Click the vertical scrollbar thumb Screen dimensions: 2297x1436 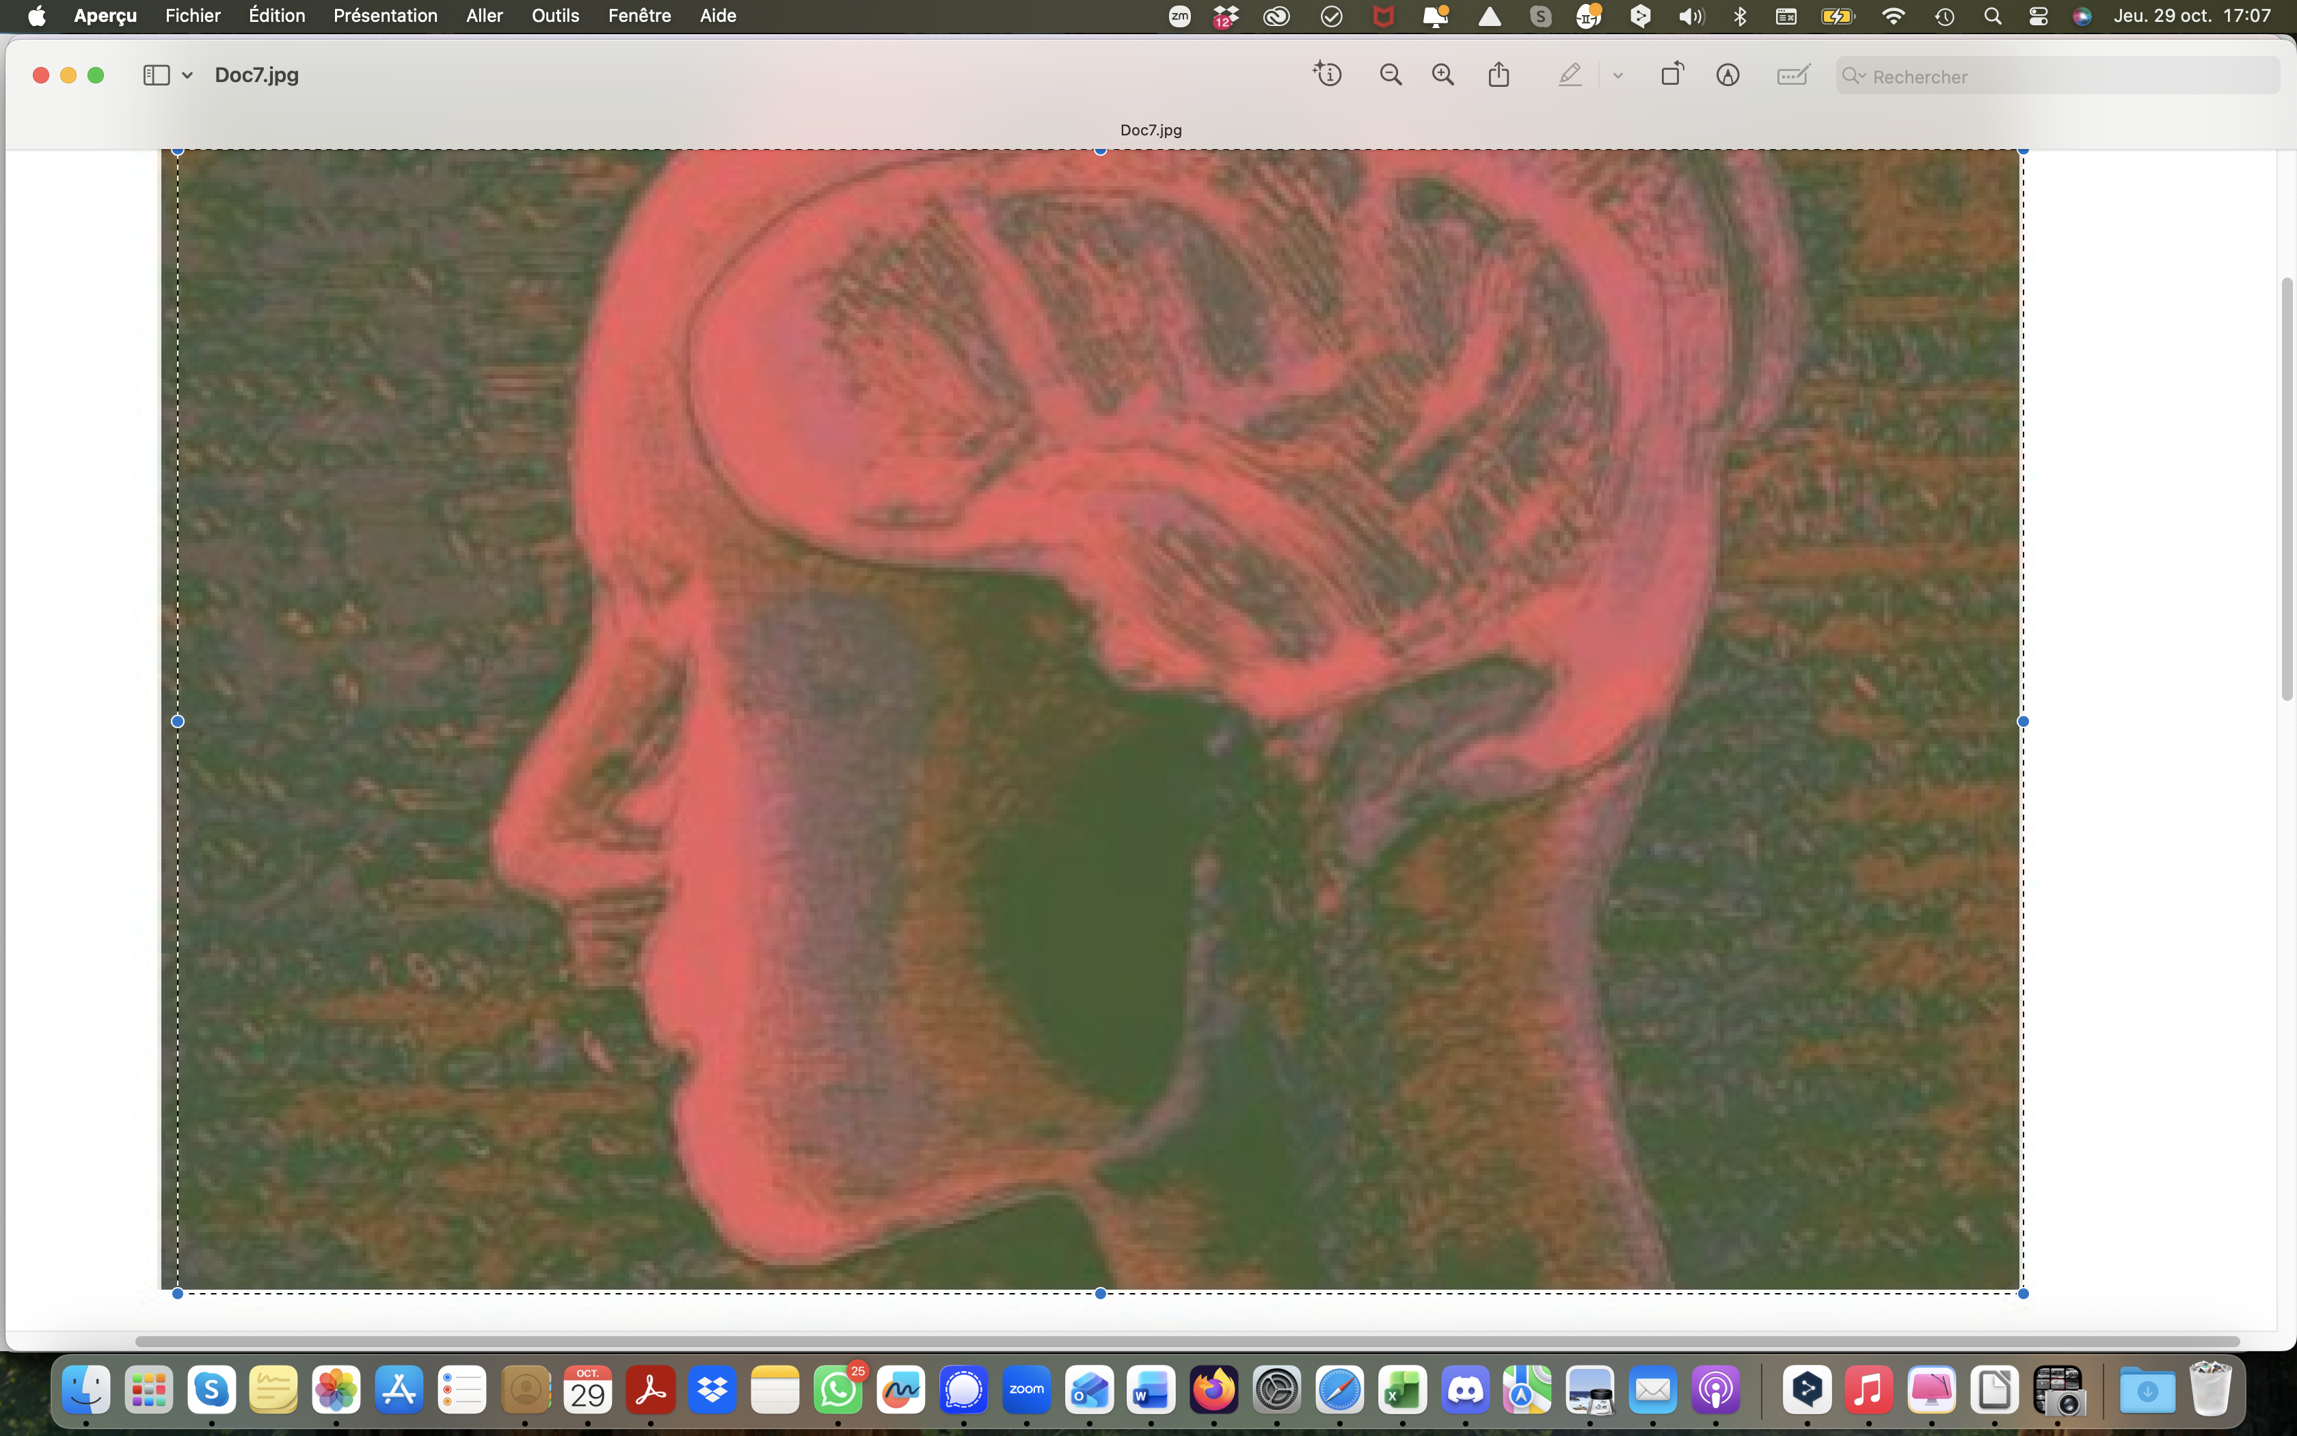[x=2287, y=489]
